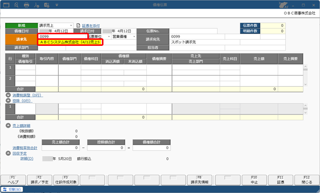This screenshot has height=193, width=320.
Task: Expand the 消費税調整 (0行) section
Action: 8,95
